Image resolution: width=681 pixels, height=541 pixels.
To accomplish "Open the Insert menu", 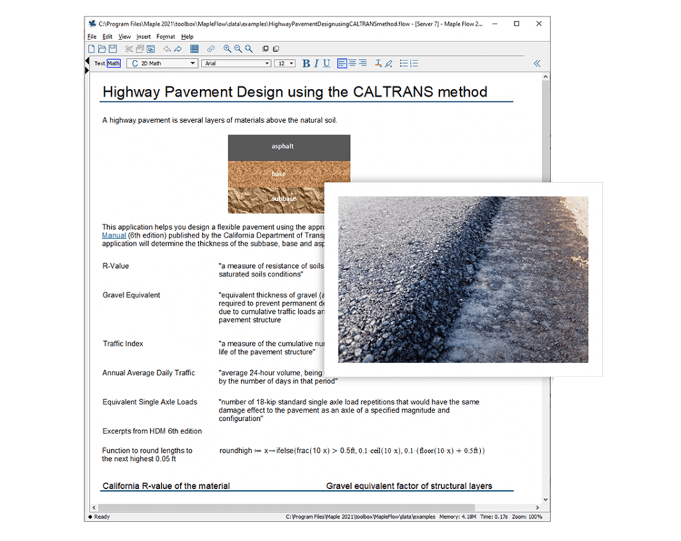I will pos(143,37).
